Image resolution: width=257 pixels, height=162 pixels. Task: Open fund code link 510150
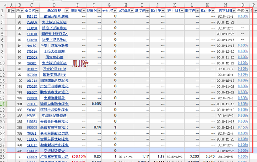tap(32, 28)
